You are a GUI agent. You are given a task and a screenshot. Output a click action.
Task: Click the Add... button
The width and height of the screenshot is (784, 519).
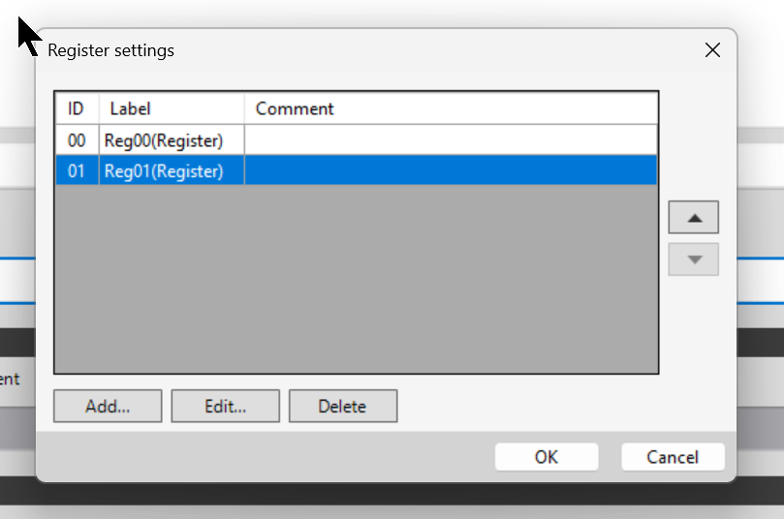[108, 406]
